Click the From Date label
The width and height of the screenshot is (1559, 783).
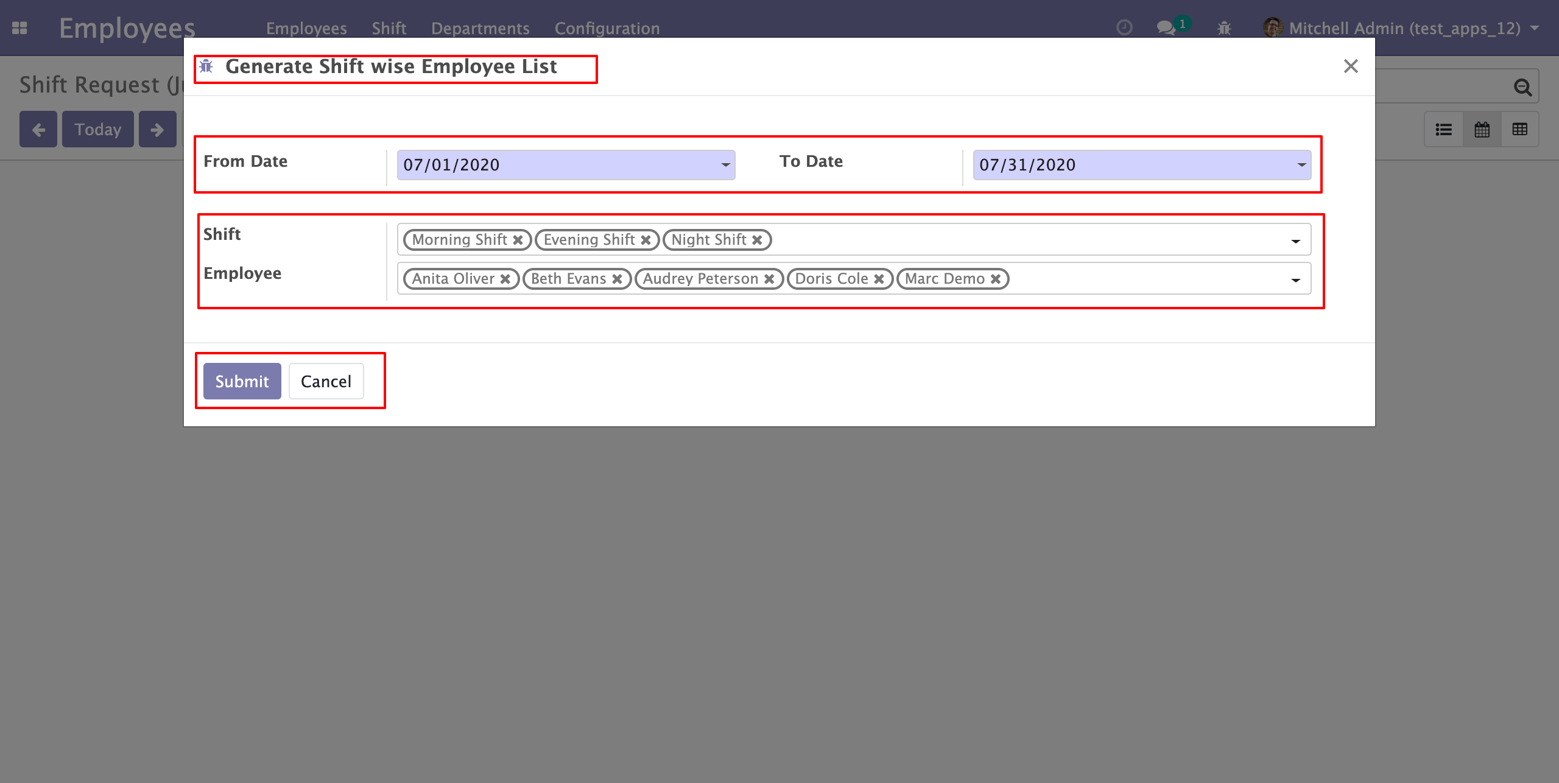245,161
